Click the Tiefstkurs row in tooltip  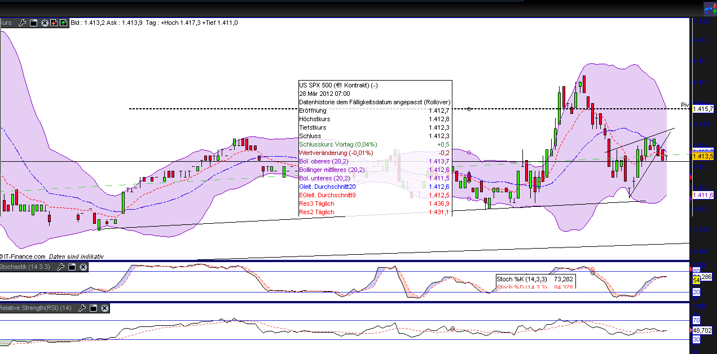(375, 127)
